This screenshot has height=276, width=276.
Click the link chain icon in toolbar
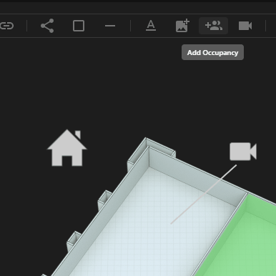point(6,26)
